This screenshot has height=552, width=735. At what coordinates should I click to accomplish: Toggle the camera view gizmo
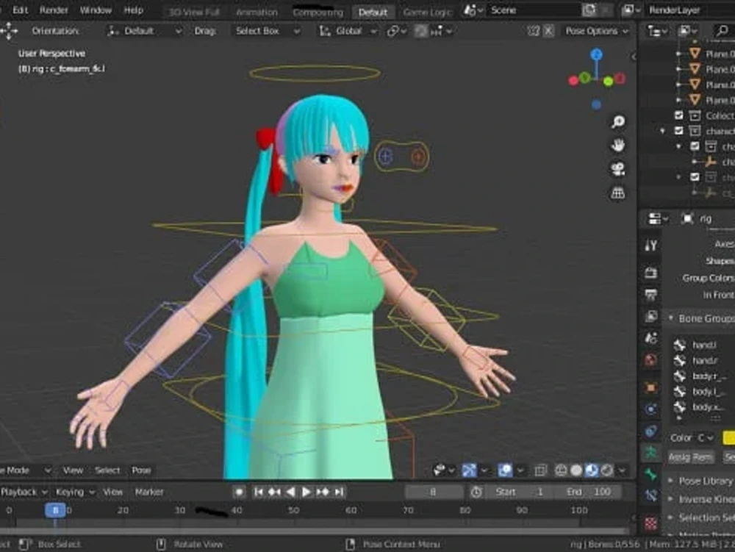click(x=618, y=169)
